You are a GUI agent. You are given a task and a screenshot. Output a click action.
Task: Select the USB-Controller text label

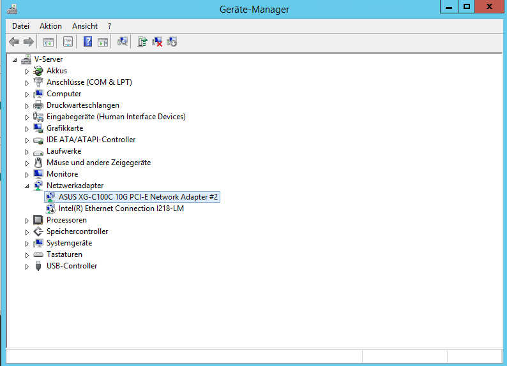click(x=72, y=266)
